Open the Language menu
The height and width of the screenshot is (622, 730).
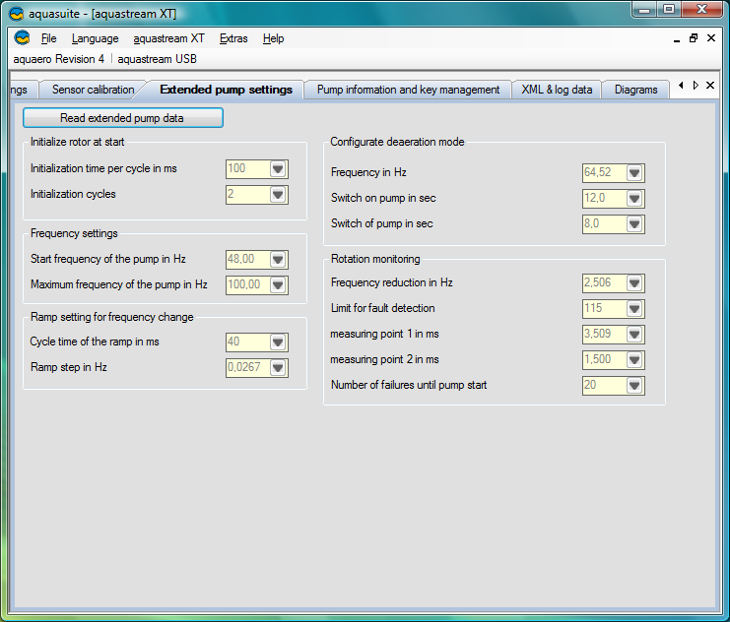pyautogui.click(x=95, y=38)
